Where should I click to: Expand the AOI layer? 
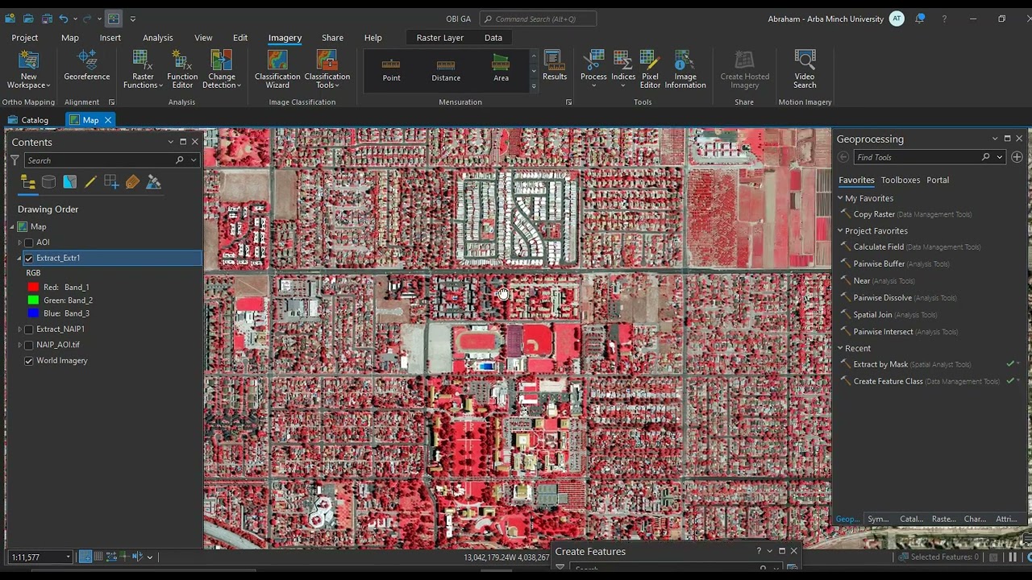[19, 242]
